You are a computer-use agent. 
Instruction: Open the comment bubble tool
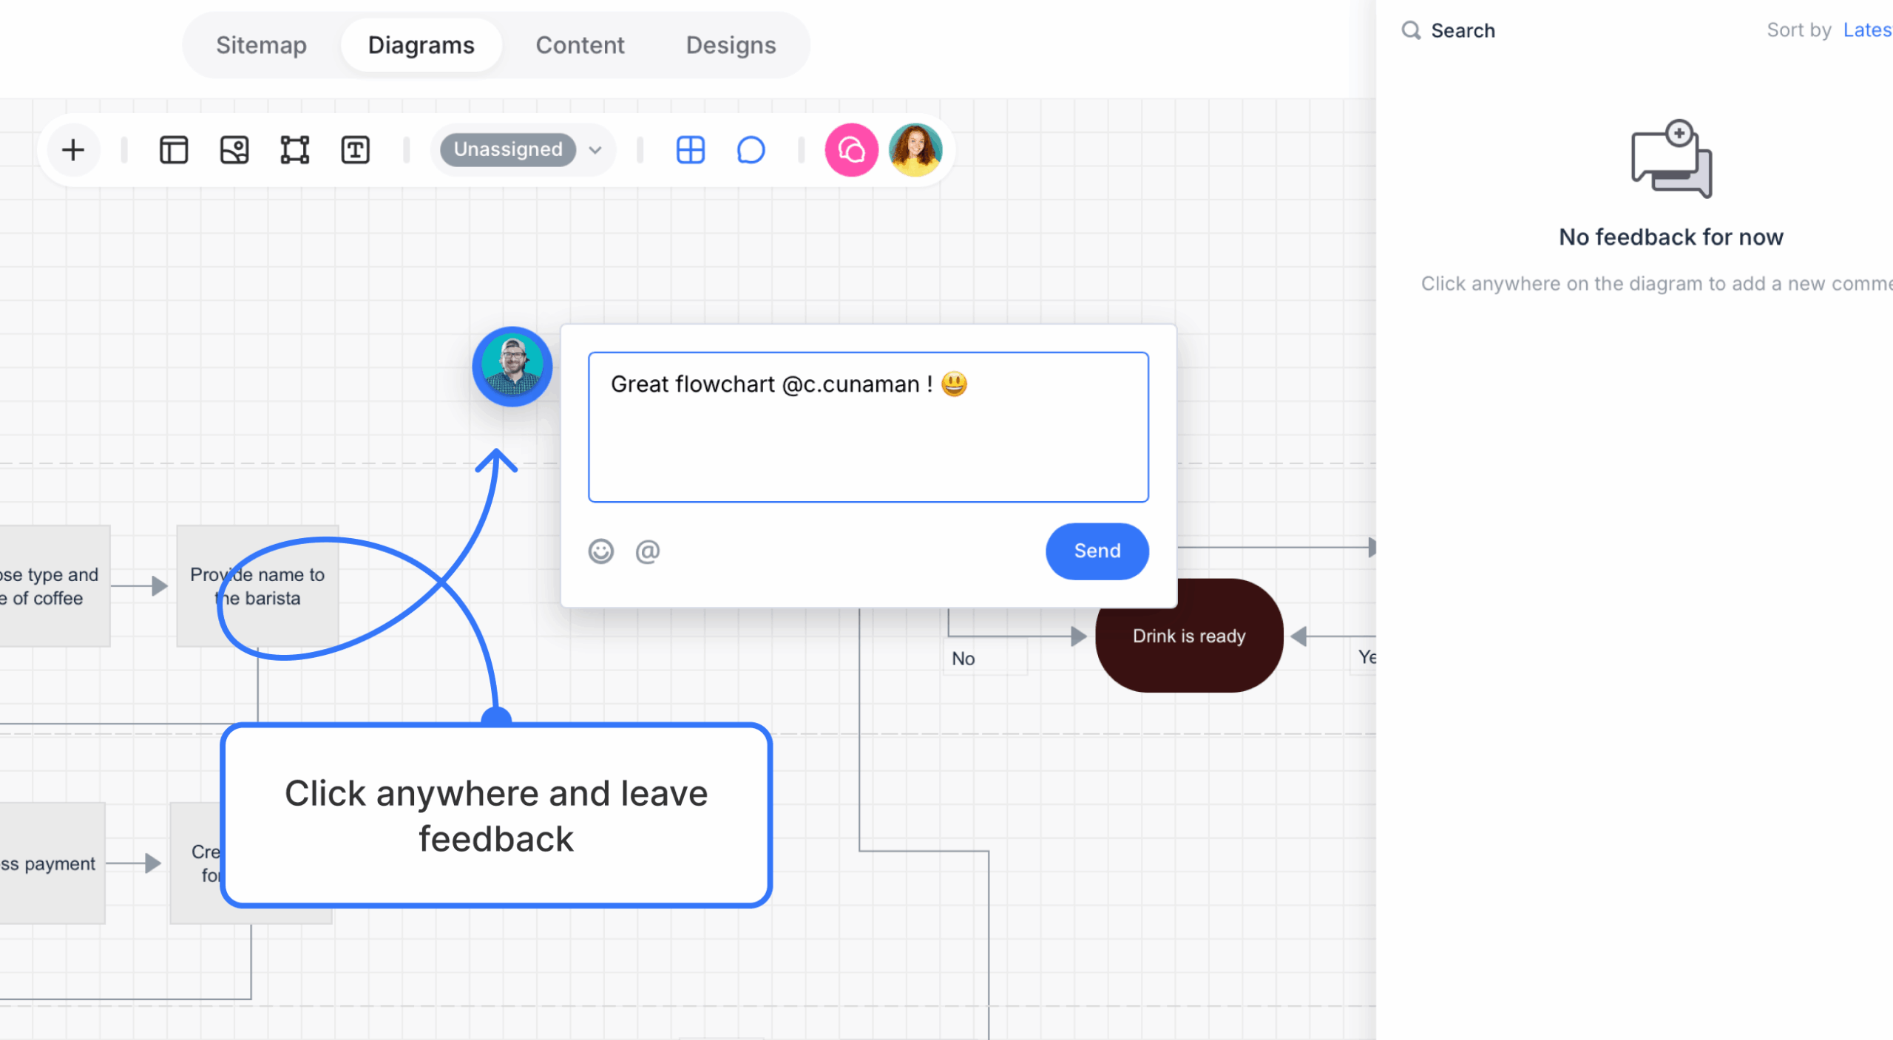click(751, 150)
